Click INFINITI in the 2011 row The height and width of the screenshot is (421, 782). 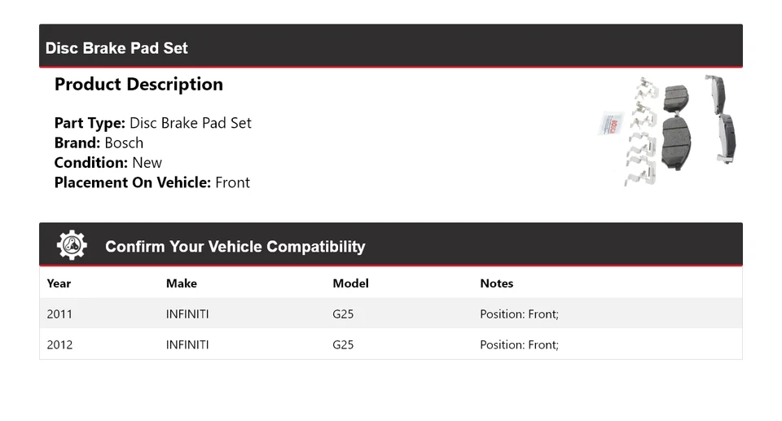[x=187, y=314]
